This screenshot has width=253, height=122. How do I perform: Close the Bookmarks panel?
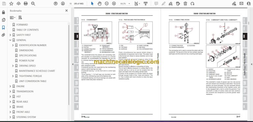[x=67, y=11]
